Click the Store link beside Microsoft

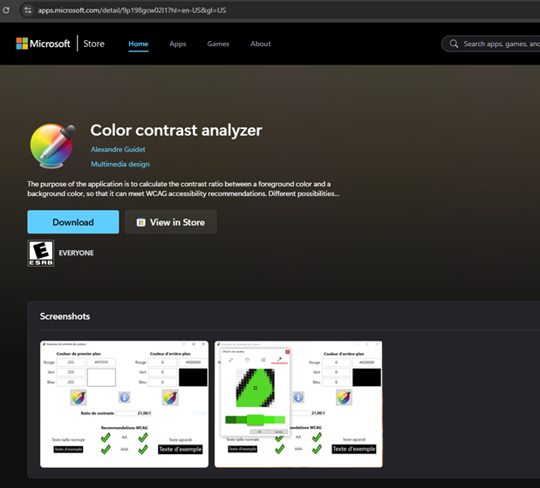(x=93, y=44)
